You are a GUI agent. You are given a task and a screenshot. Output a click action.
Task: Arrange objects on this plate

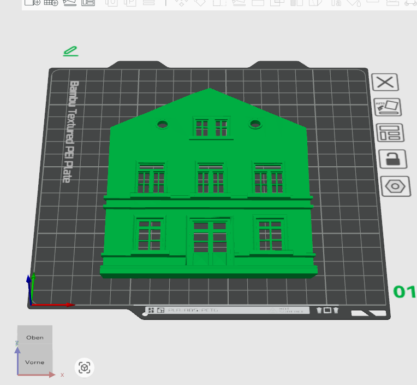point(390,133)
